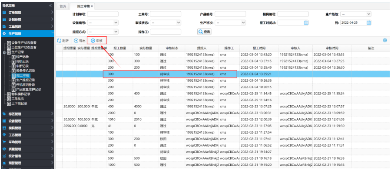Image resolution: width=391 pixels, height=171 pixels.
Task: Sort by the 报工时间 column header
Action: tap(259, 48)
